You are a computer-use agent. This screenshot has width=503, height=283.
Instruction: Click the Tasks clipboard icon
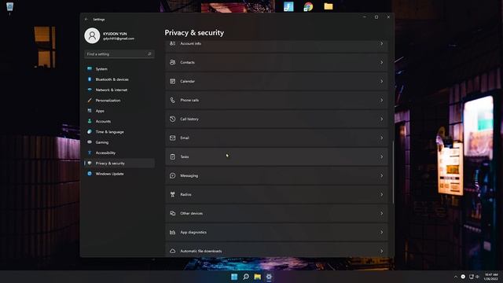(173, 156)
